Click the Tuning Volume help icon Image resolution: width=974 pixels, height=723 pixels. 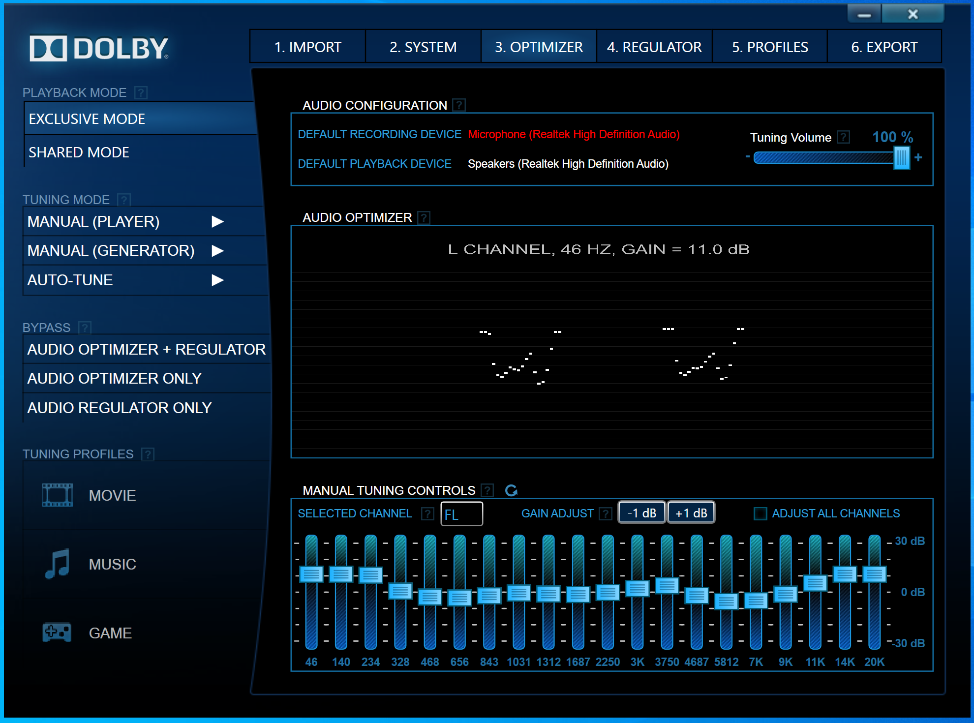pos(843,137)
